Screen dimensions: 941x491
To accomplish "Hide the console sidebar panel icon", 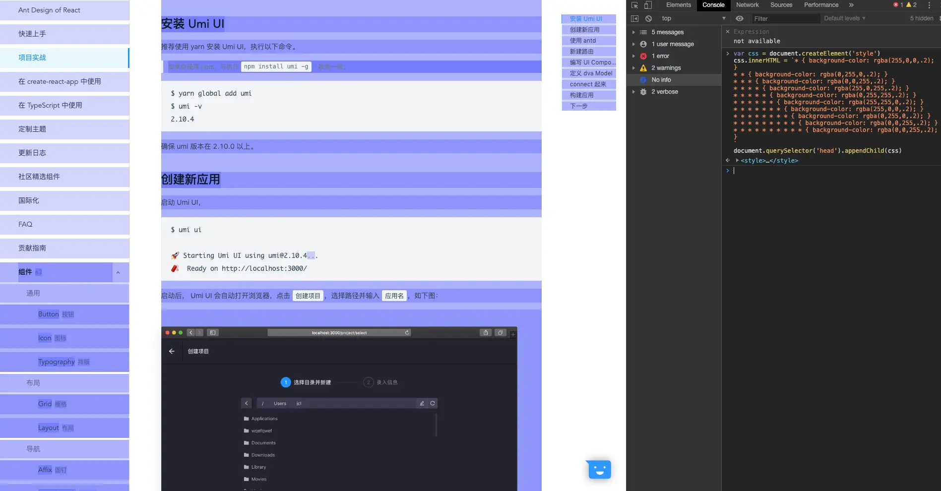I will click(x=634, y=18).
